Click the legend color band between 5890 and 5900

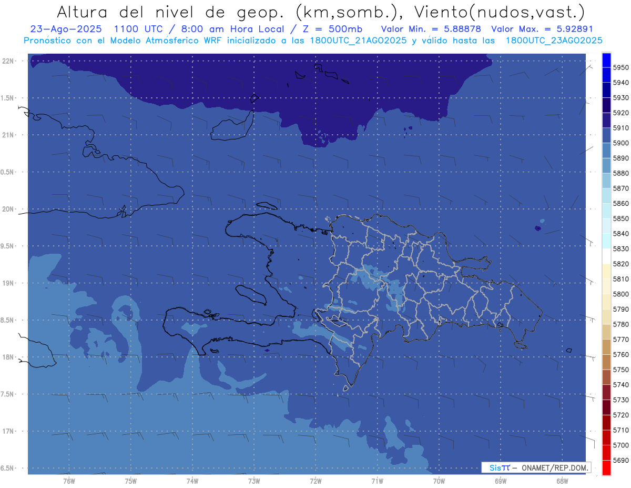pos(606,151)
